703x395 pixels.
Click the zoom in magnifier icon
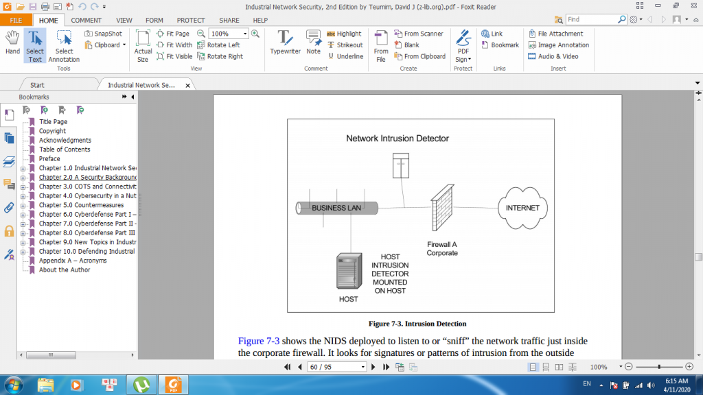point(255,34)
